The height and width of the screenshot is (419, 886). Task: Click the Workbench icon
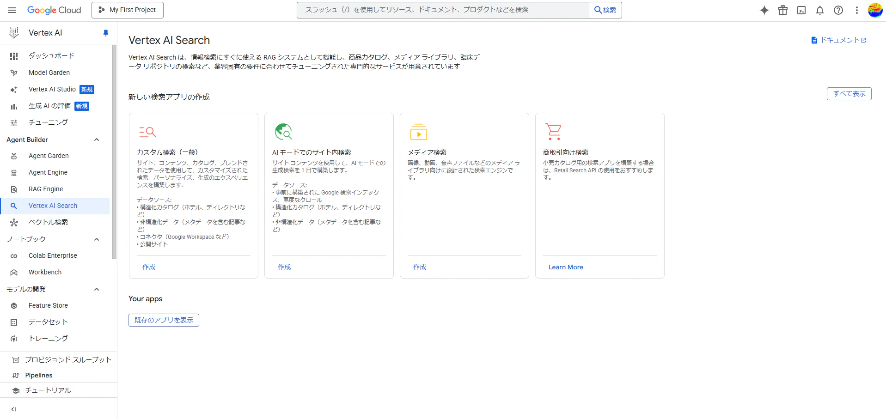[x=14, y=273]
